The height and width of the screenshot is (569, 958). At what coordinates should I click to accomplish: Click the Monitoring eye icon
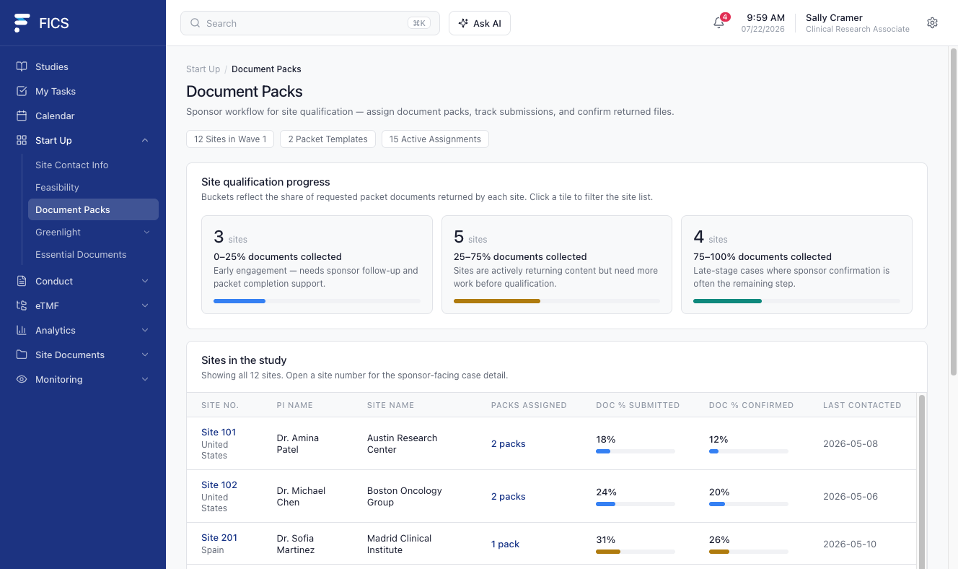tap(22, 379)
